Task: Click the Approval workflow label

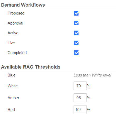Action: 15,23
